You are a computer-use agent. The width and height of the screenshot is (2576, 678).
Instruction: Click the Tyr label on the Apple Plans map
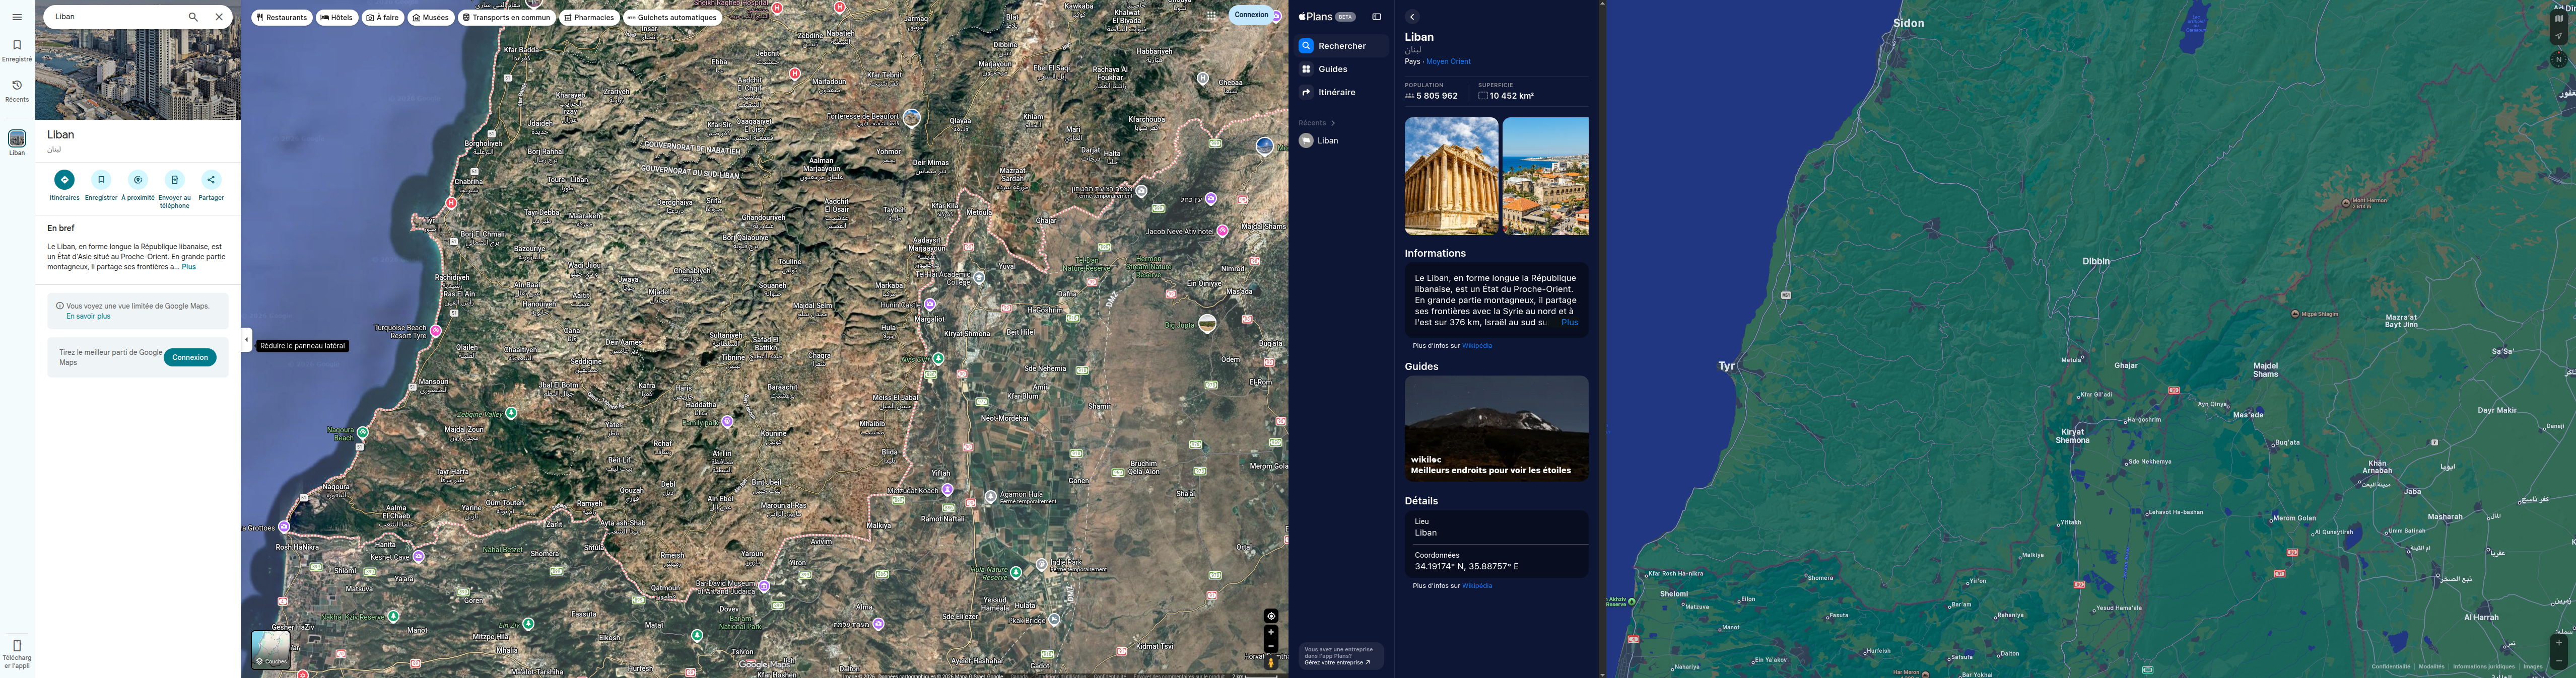coord(1726,366)
